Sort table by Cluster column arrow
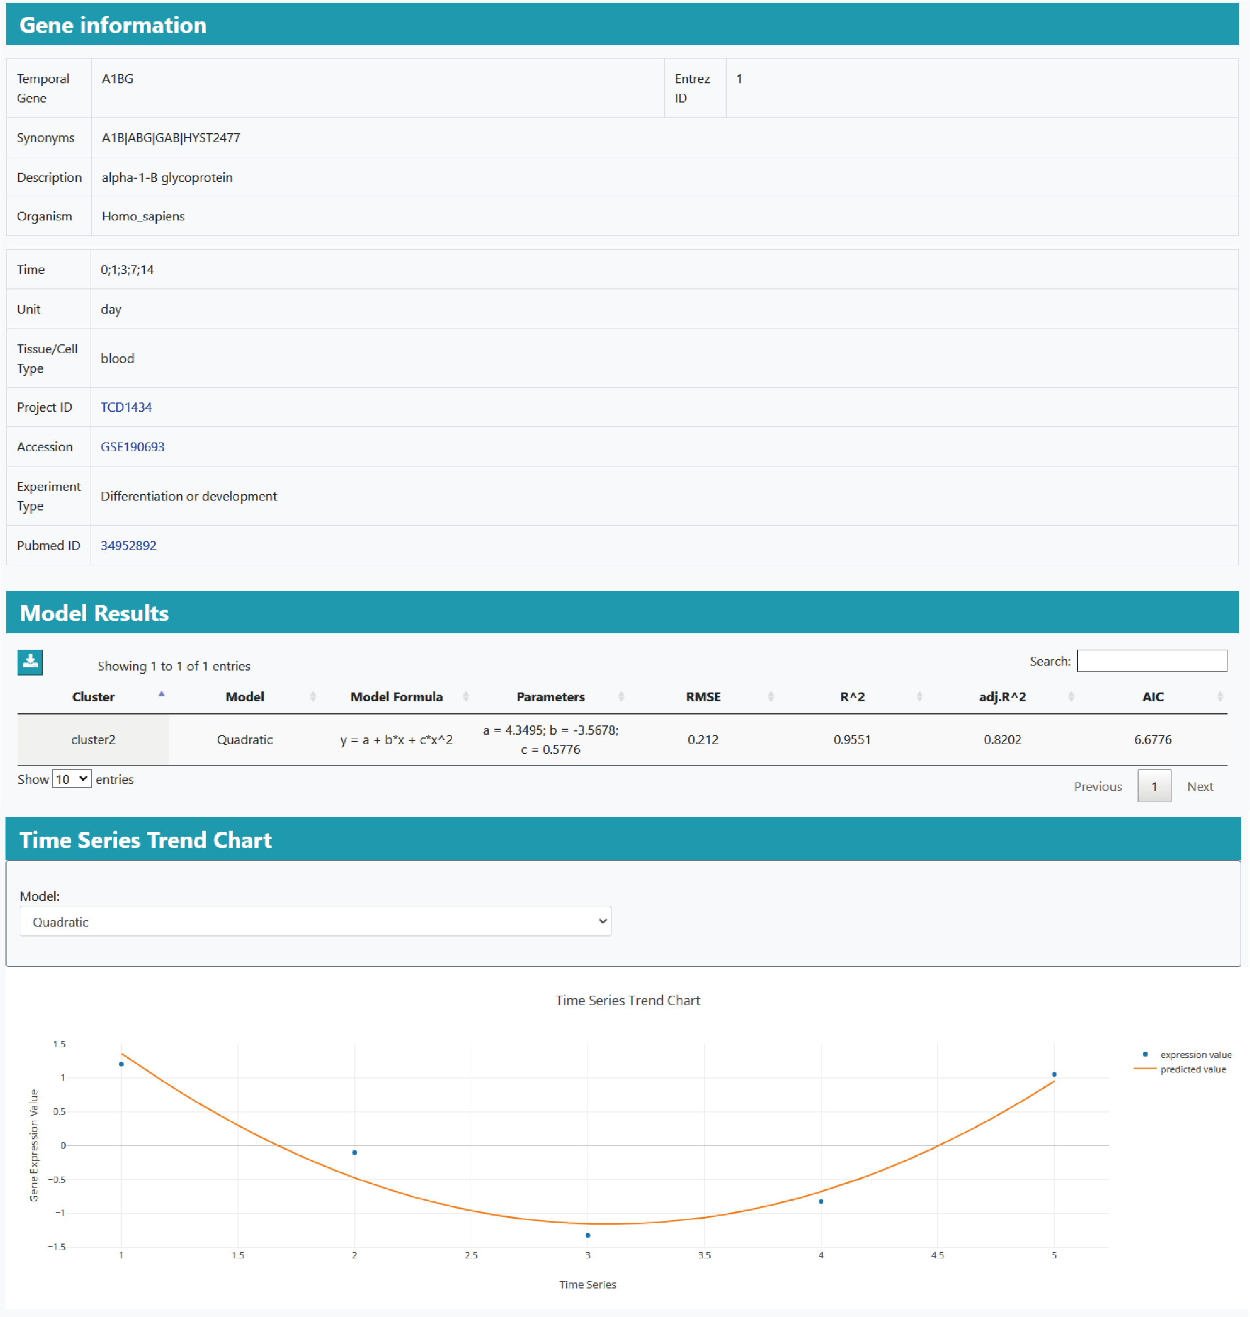The height and width of the screenshot is (1317, 1250). [161, 695]
